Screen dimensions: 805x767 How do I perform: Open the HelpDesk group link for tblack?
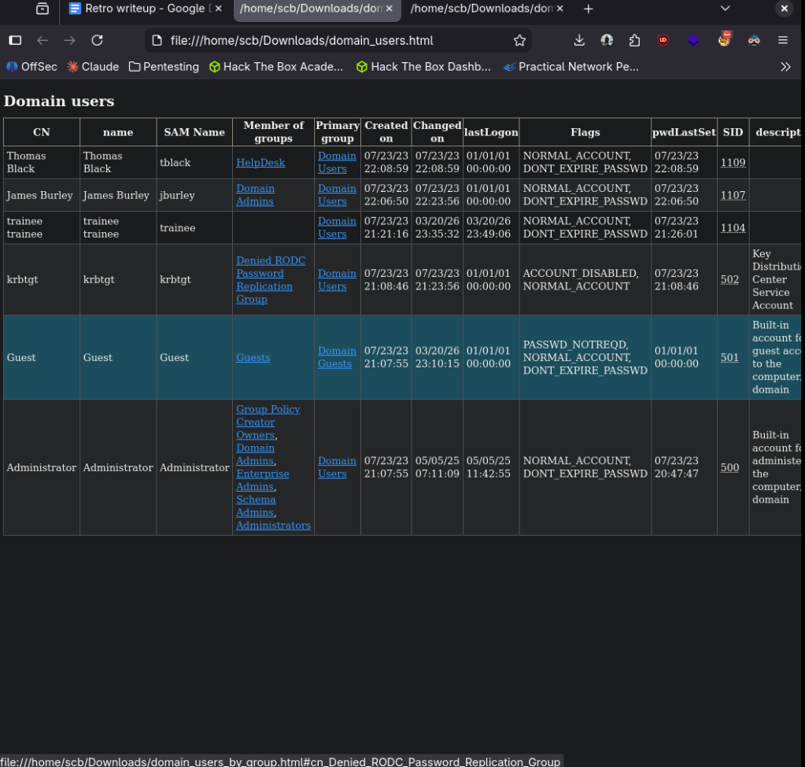tap(260, 162)
